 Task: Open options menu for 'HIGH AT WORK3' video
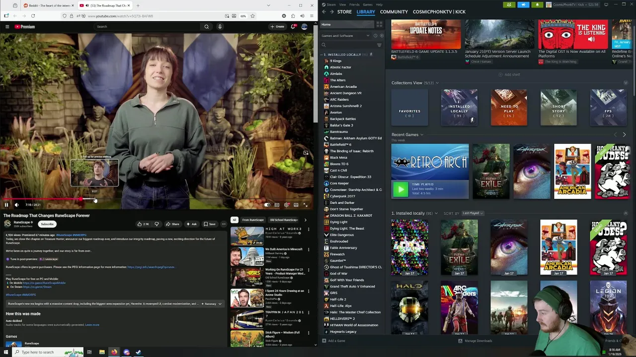pos(309,230)
